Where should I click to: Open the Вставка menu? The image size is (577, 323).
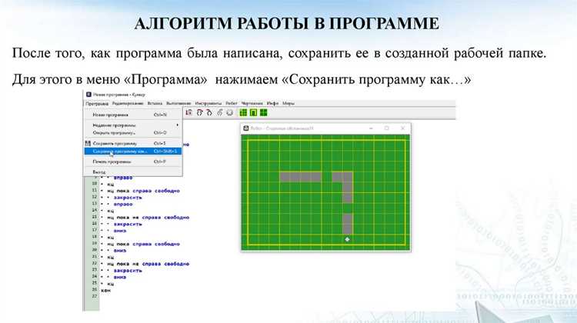click(155, 103)
